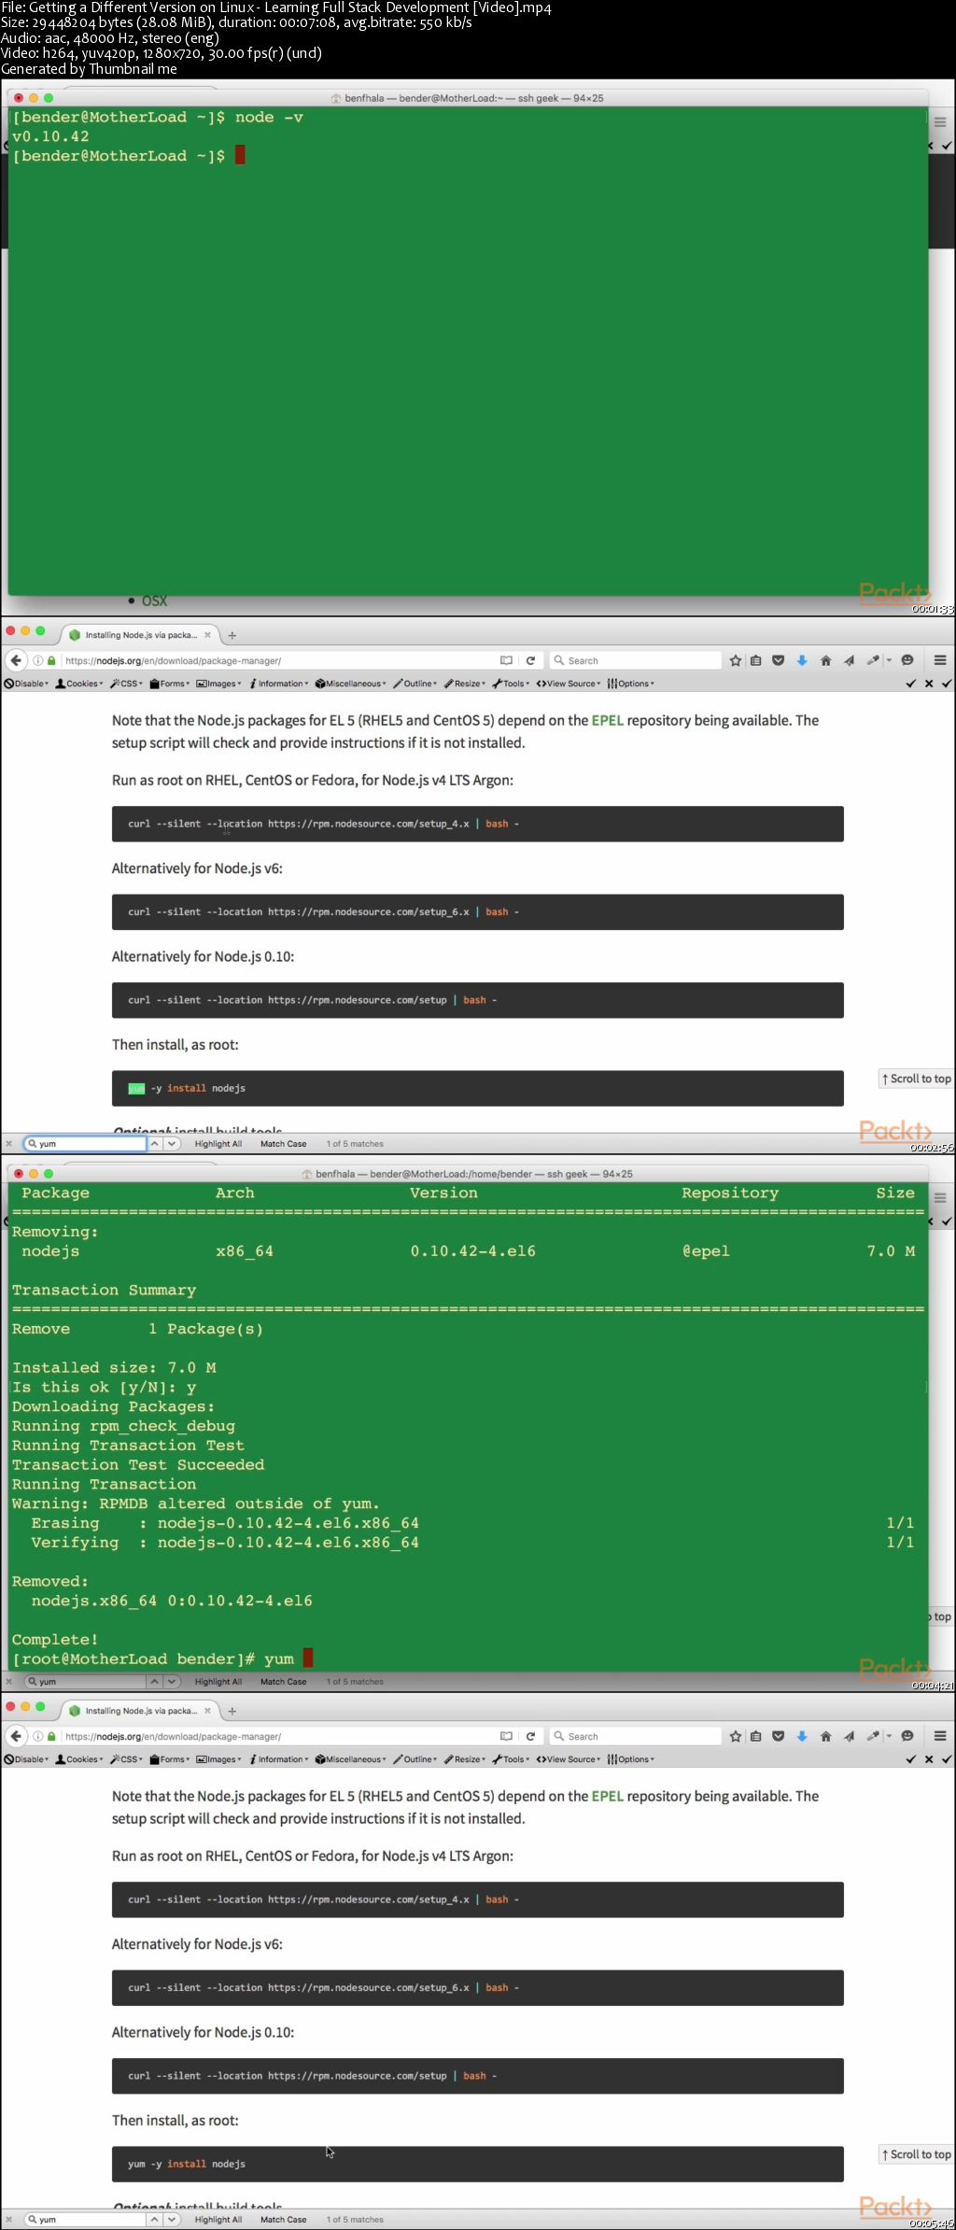Click the green padlock in the 00:02:56 address bar

51,660
